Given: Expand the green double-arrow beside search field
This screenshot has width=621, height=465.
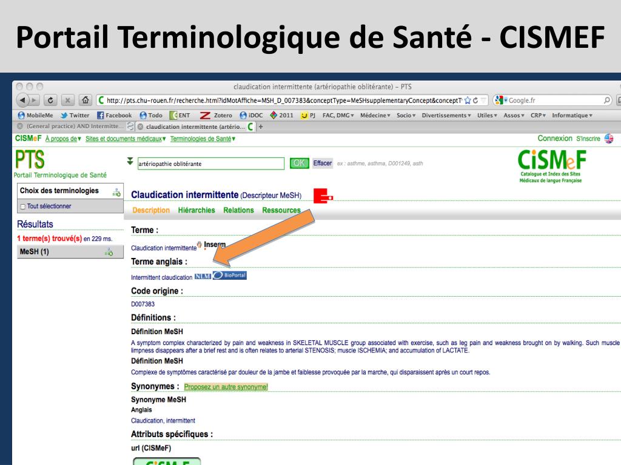Looking at the screenshot, I should click(x=130, y=161).
